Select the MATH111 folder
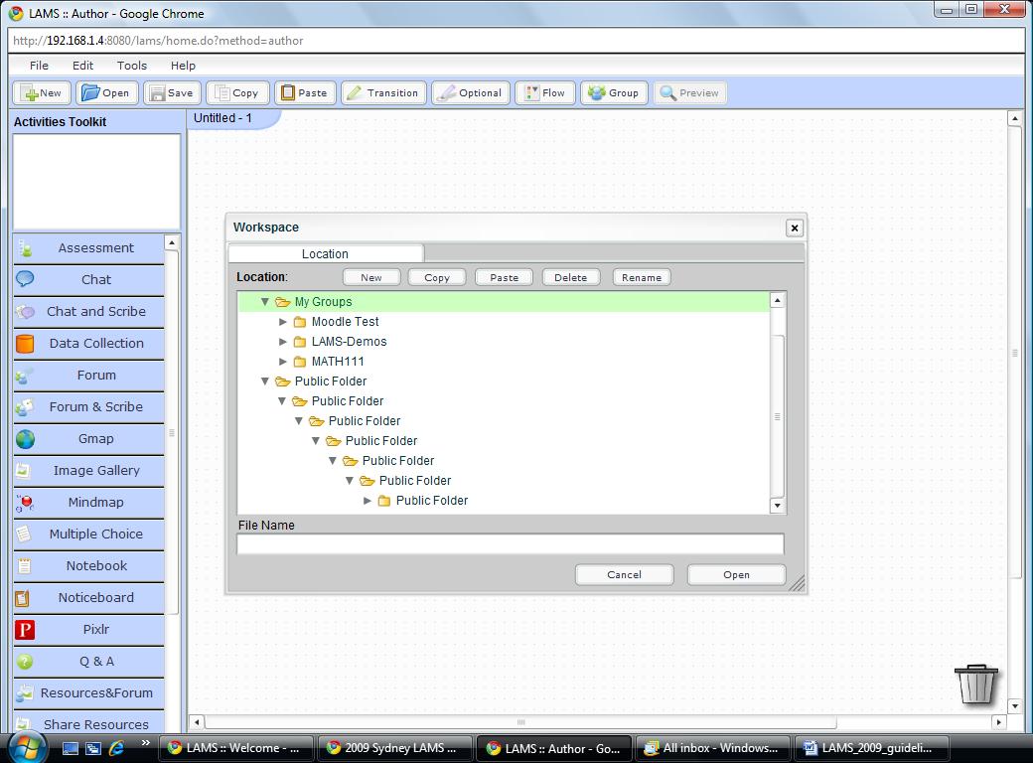 pos(337,362)
